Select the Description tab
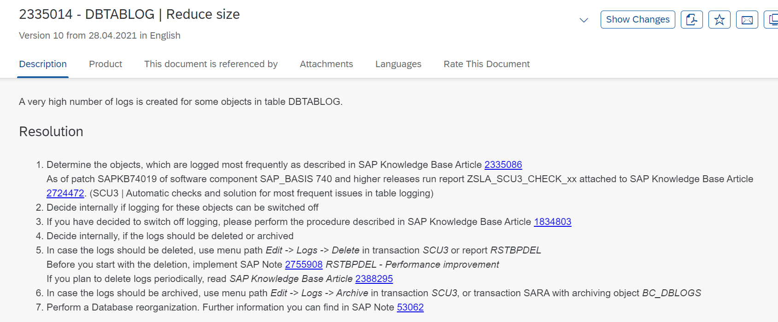 [42, 64]
